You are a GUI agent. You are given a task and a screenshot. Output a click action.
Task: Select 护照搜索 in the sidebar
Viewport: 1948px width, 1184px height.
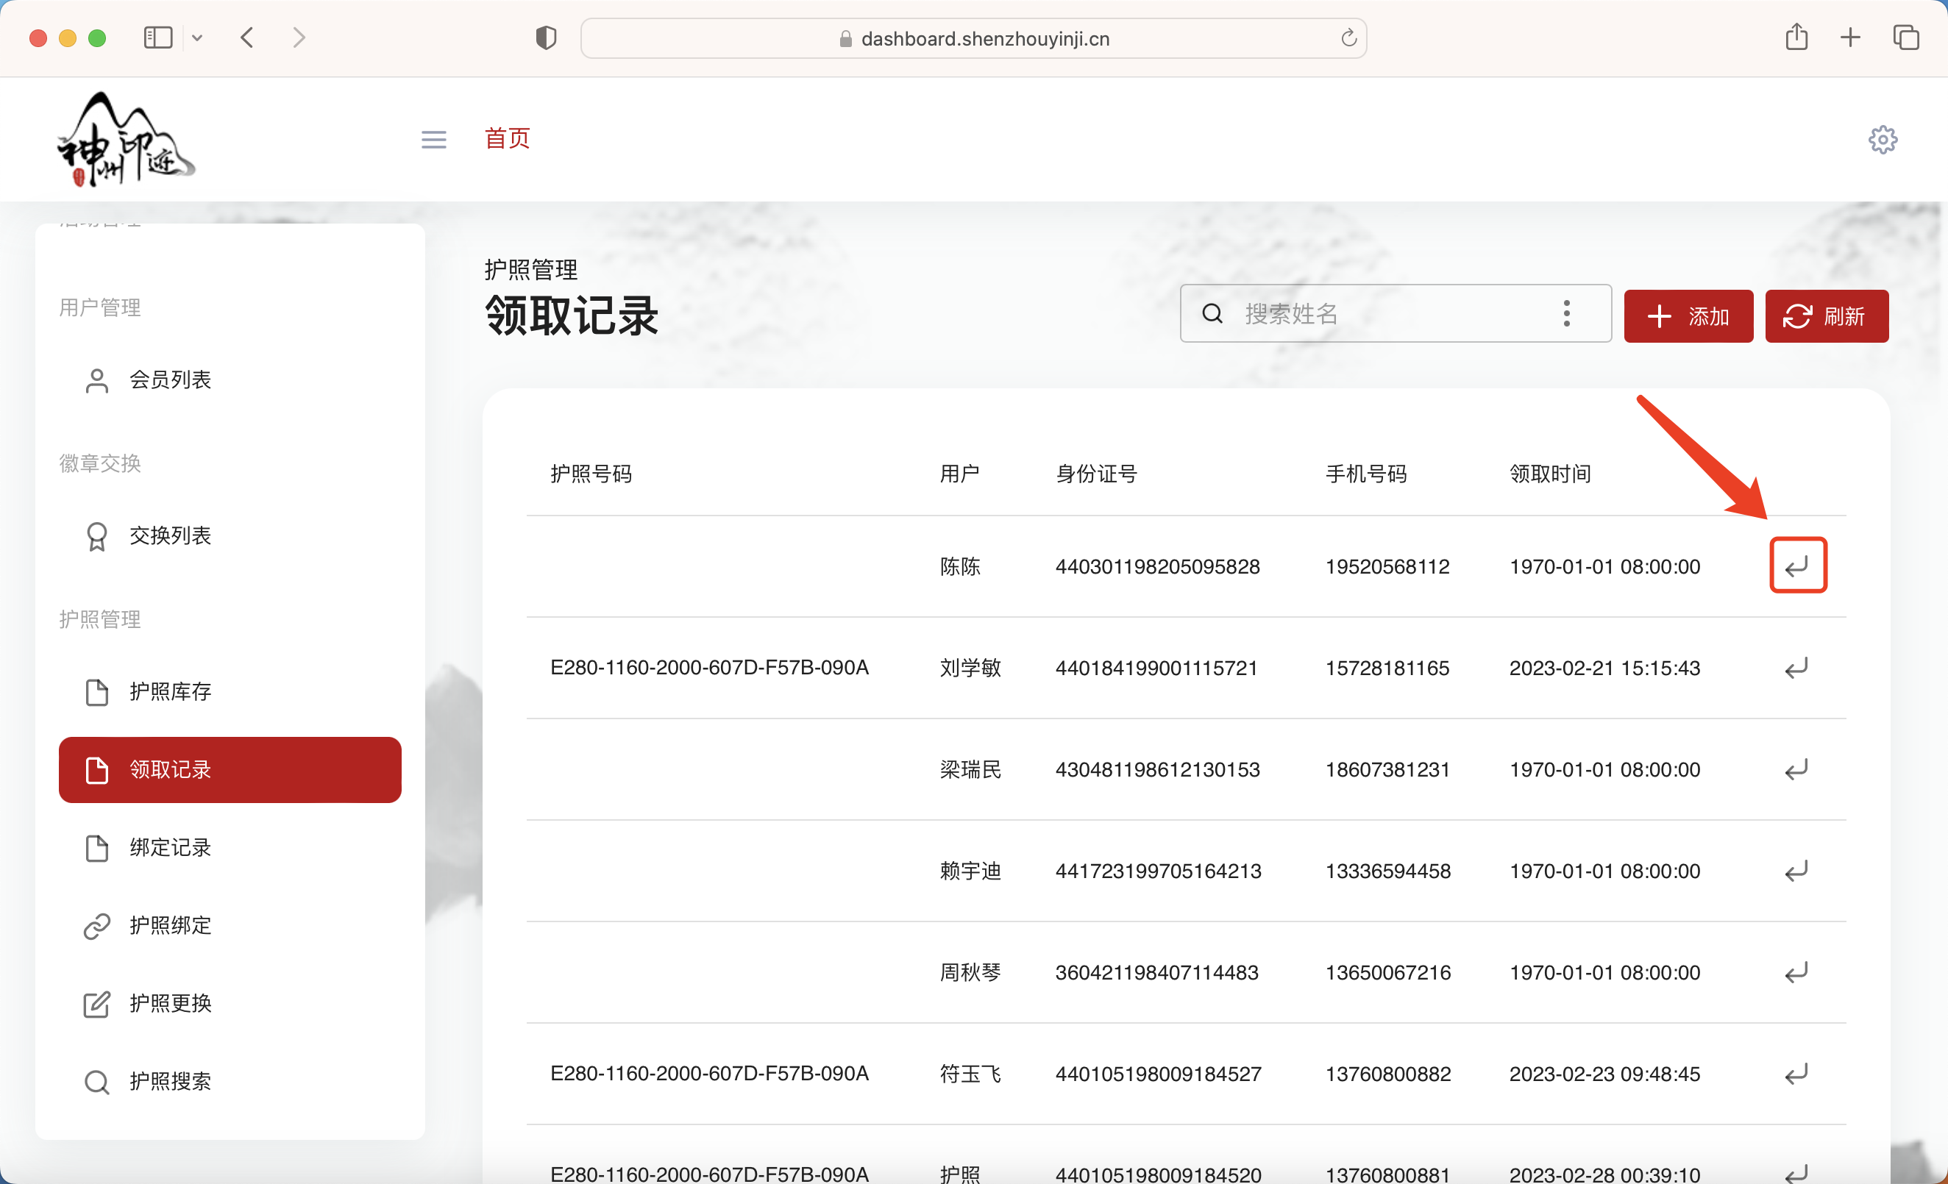170,1080
